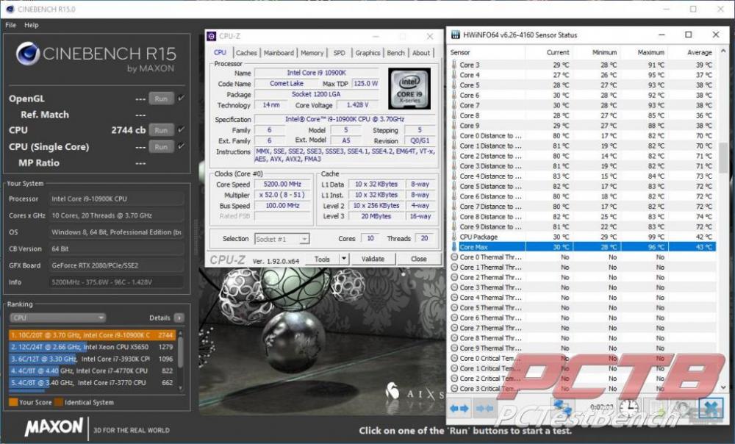Click thermometer icon beside Core 3 row
The height and width of the screenshot is (444, 735).
coord(453,65)
